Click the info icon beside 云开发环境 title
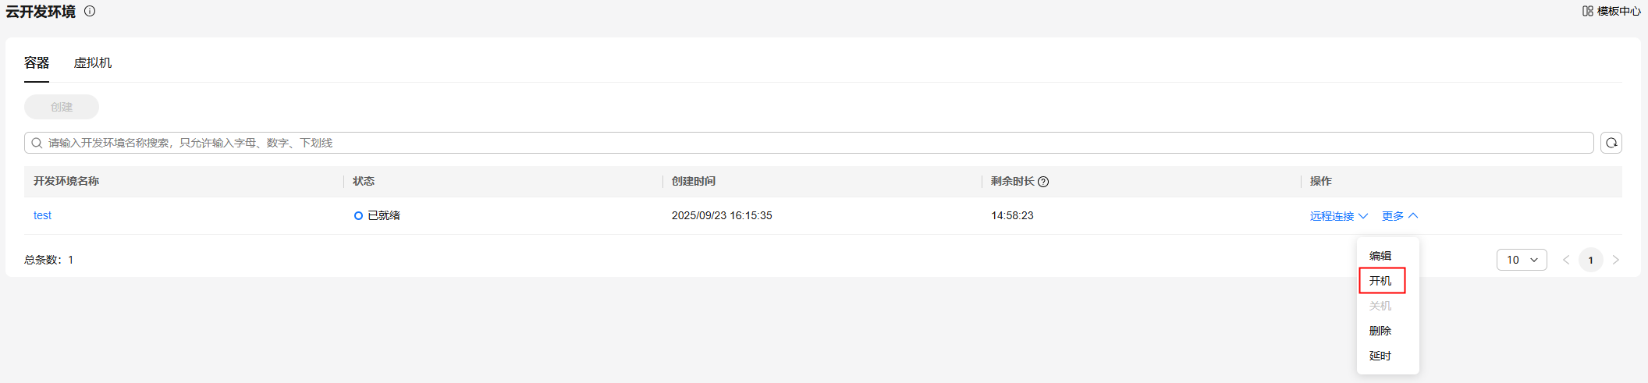 point(90,11)
